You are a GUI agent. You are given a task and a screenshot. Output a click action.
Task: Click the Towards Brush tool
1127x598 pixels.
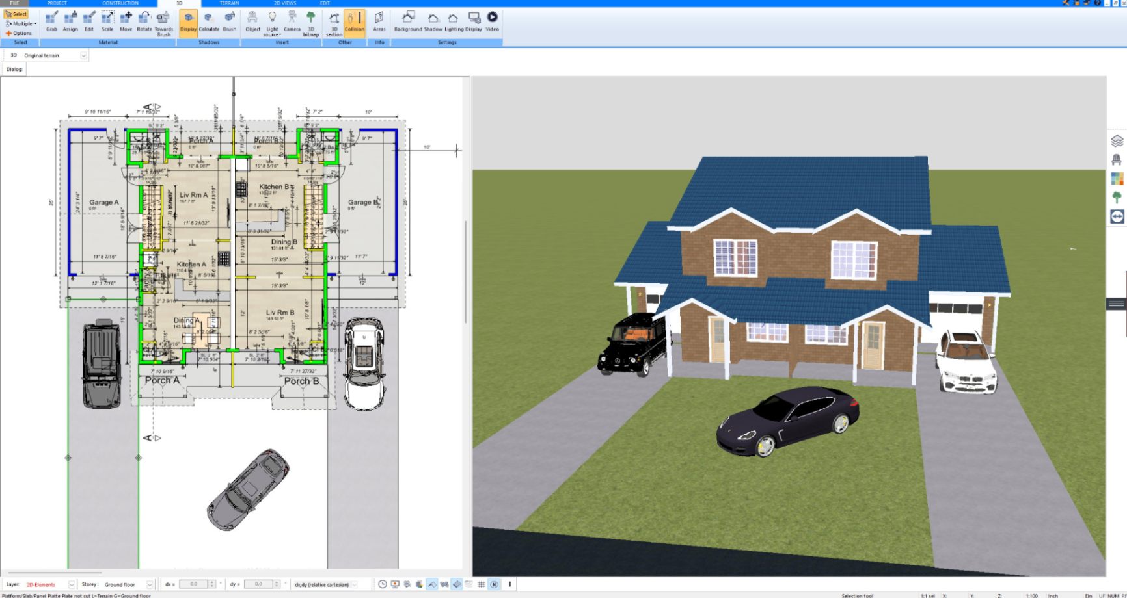[163, 24]
